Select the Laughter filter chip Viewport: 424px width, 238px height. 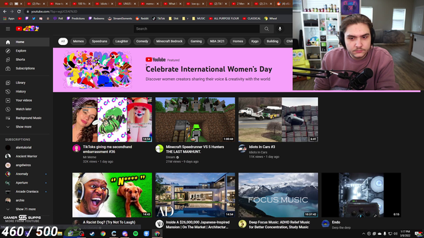point(122,41)
